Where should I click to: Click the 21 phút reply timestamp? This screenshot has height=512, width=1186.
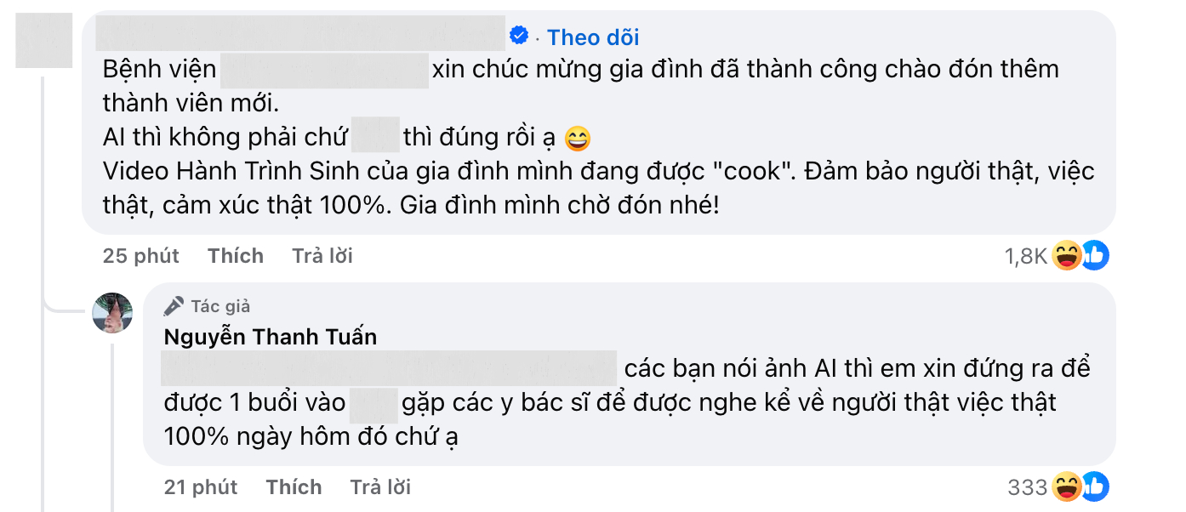[x=199, y=486]
